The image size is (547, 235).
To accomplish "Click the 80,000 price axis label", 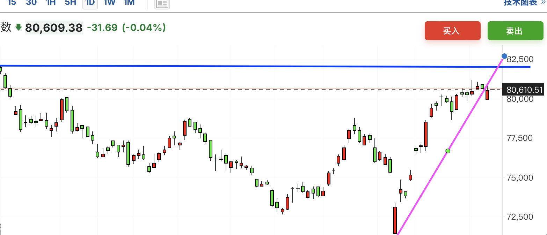I will pos(520,99).
